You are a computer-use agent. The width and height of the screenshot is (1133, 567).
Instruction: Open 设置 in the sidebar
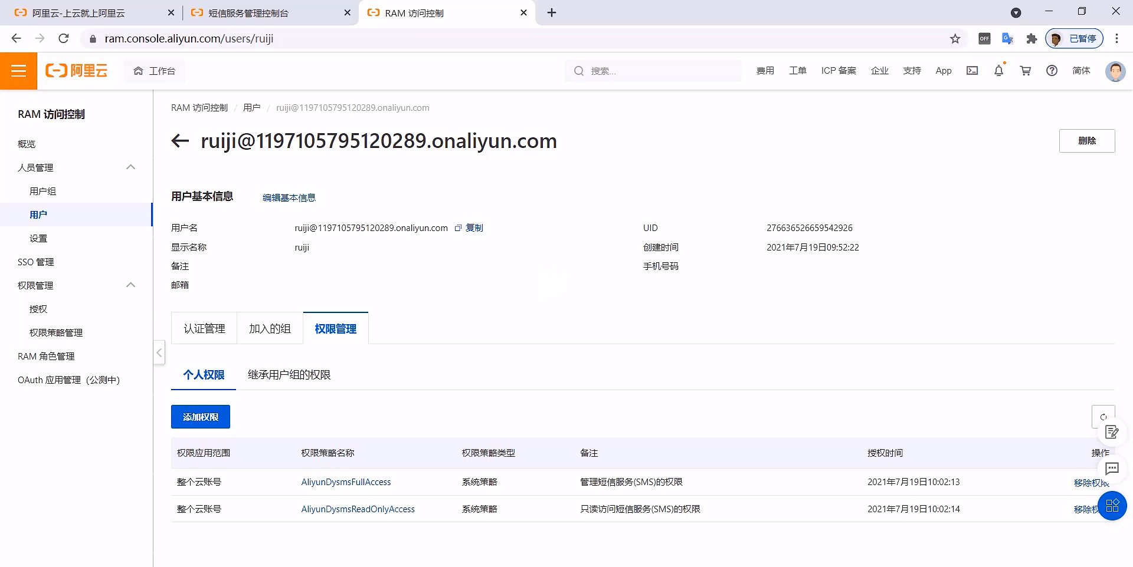coord(38,238)
